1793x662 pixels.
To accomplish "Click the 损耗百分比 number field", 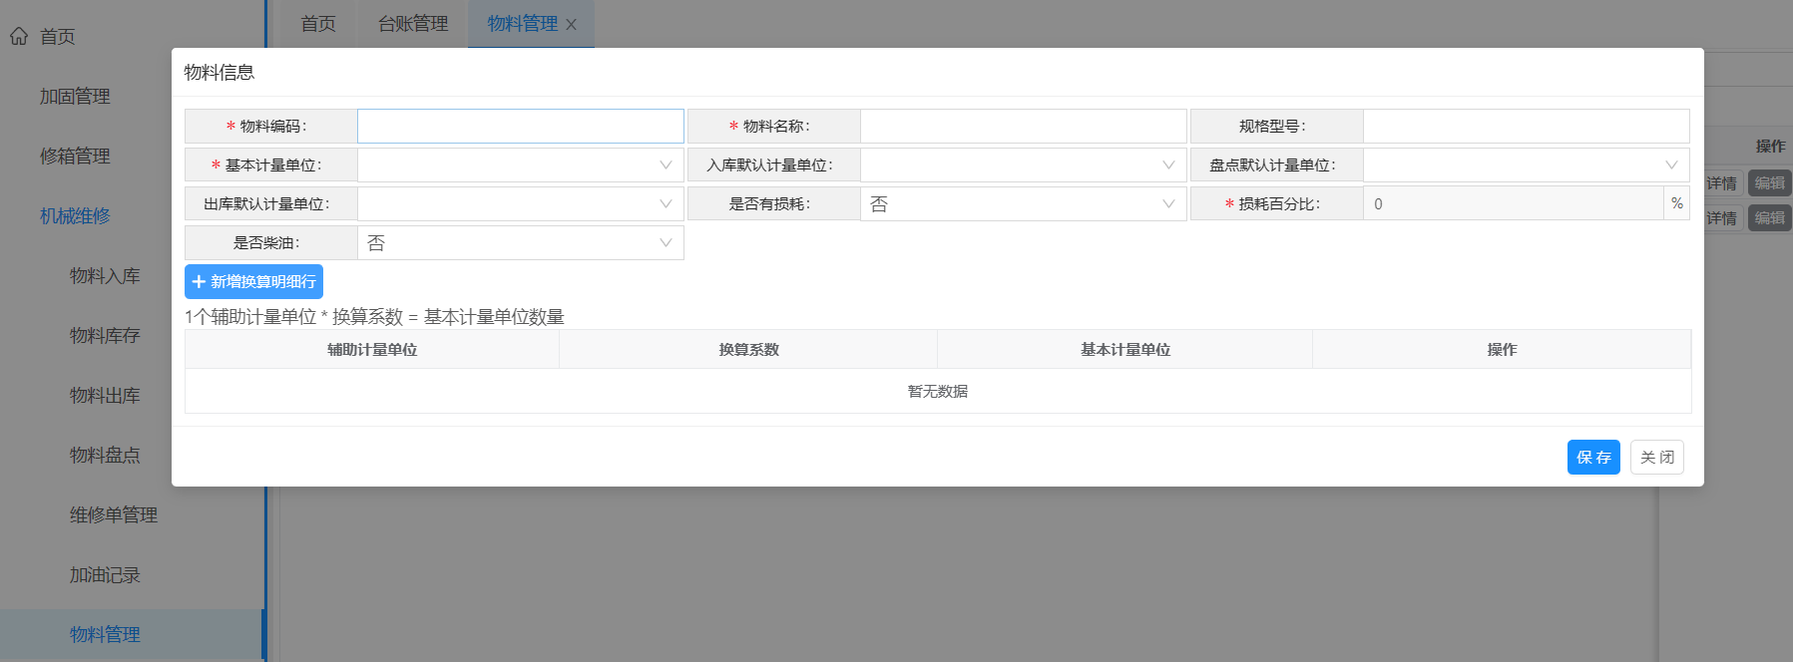I will [x=1512, y=204].
